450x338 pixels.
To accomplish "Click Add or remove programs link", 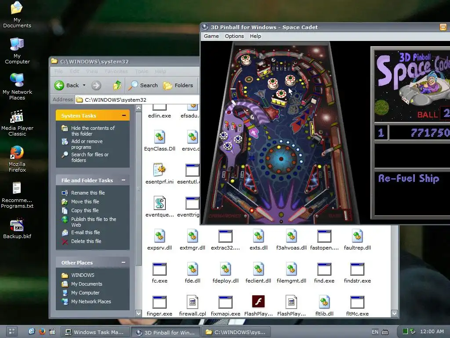I will (87, 144).
